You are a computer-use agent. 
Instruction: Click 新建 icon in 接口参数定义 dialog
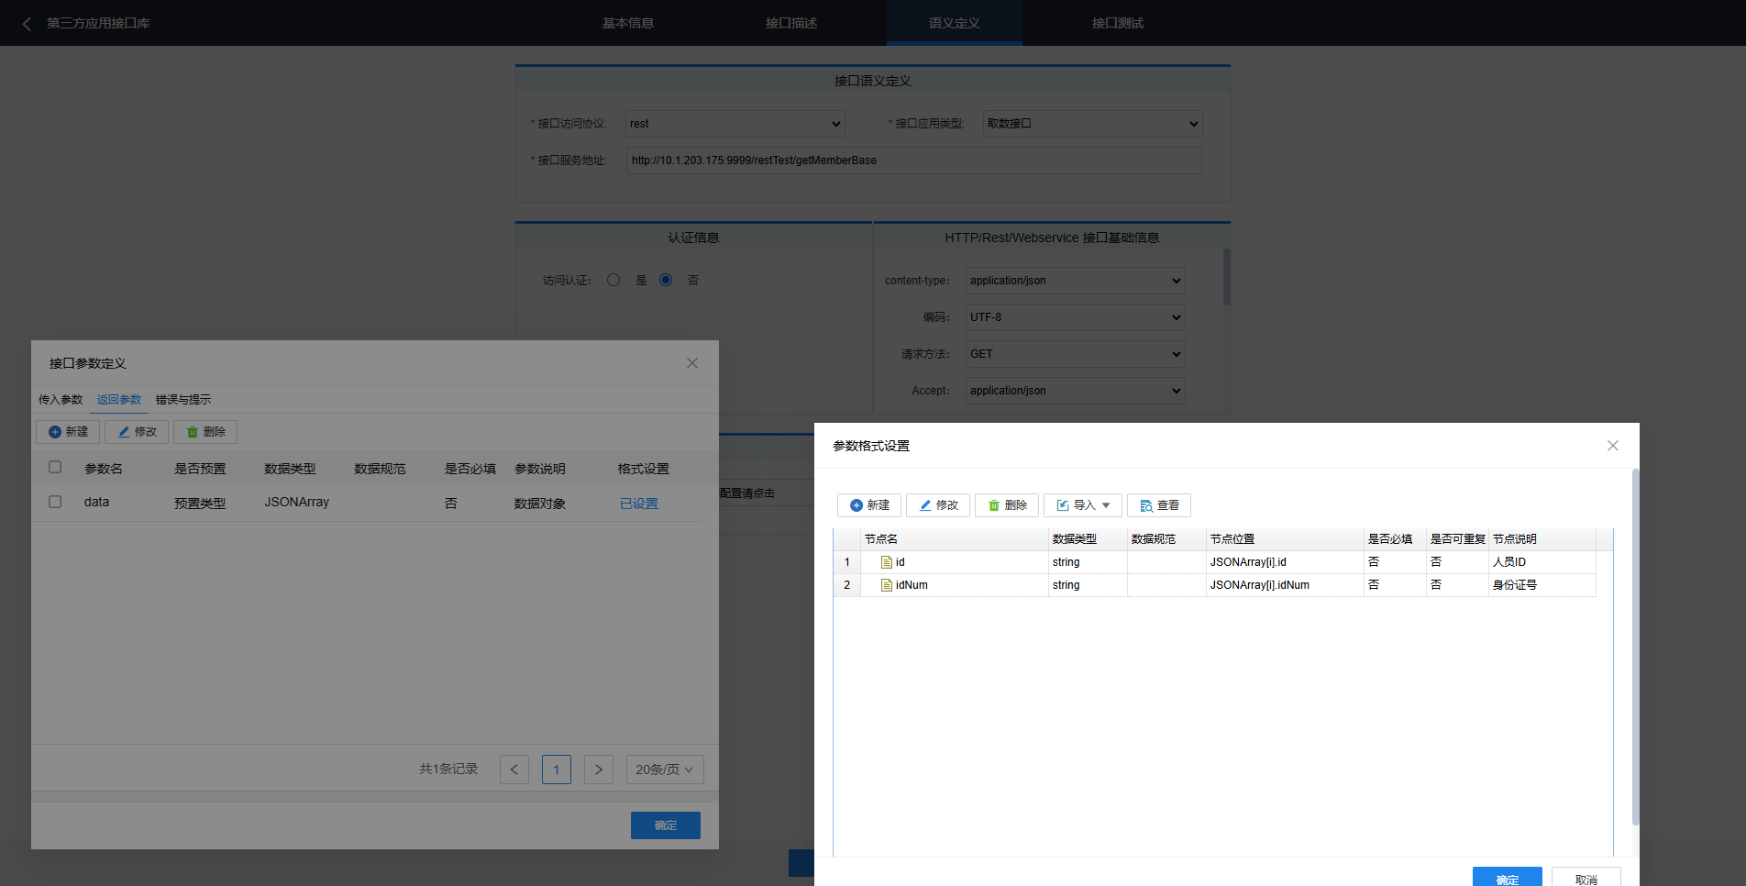55,432
